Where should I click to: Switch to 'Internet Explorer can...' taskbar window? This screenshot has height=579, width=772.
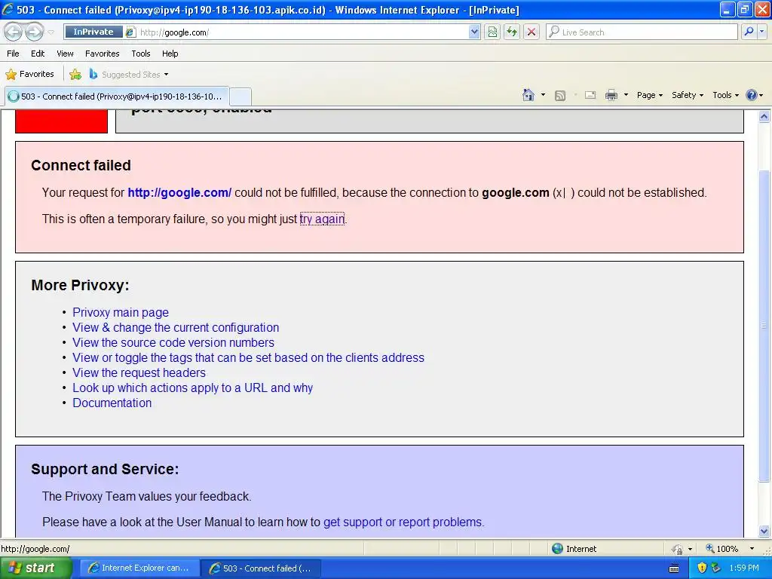coord(139,568)
